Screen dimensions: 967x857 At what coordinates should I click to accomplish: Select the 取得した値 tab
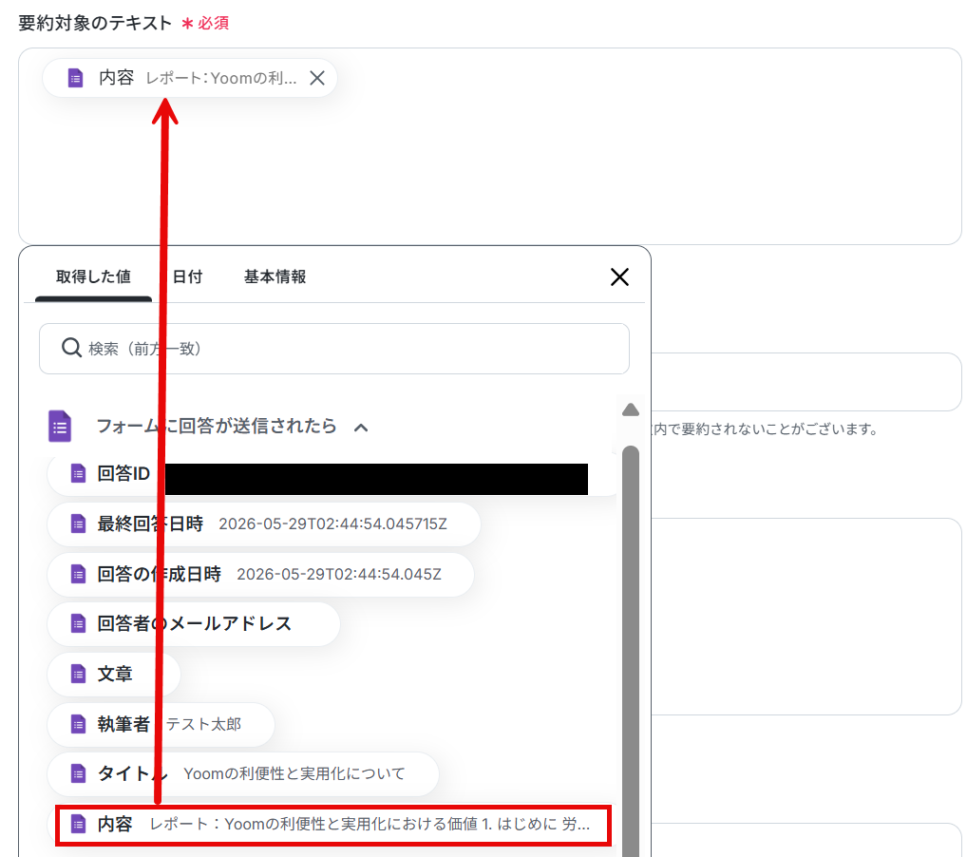click(x=93, y=277)
